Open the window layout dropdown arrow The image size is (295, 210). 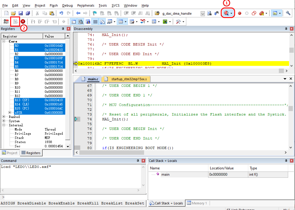[x=280, y=13]
